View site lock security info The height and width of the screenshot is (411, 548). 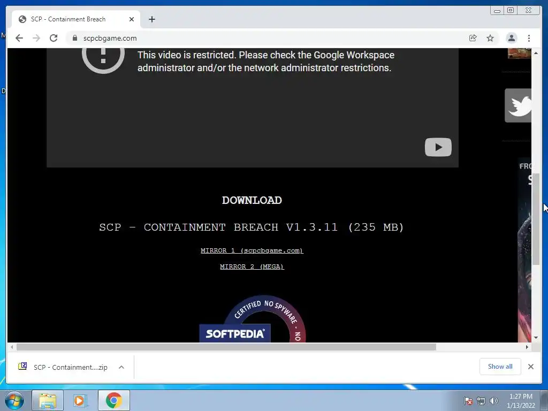(x=75, y=38)
